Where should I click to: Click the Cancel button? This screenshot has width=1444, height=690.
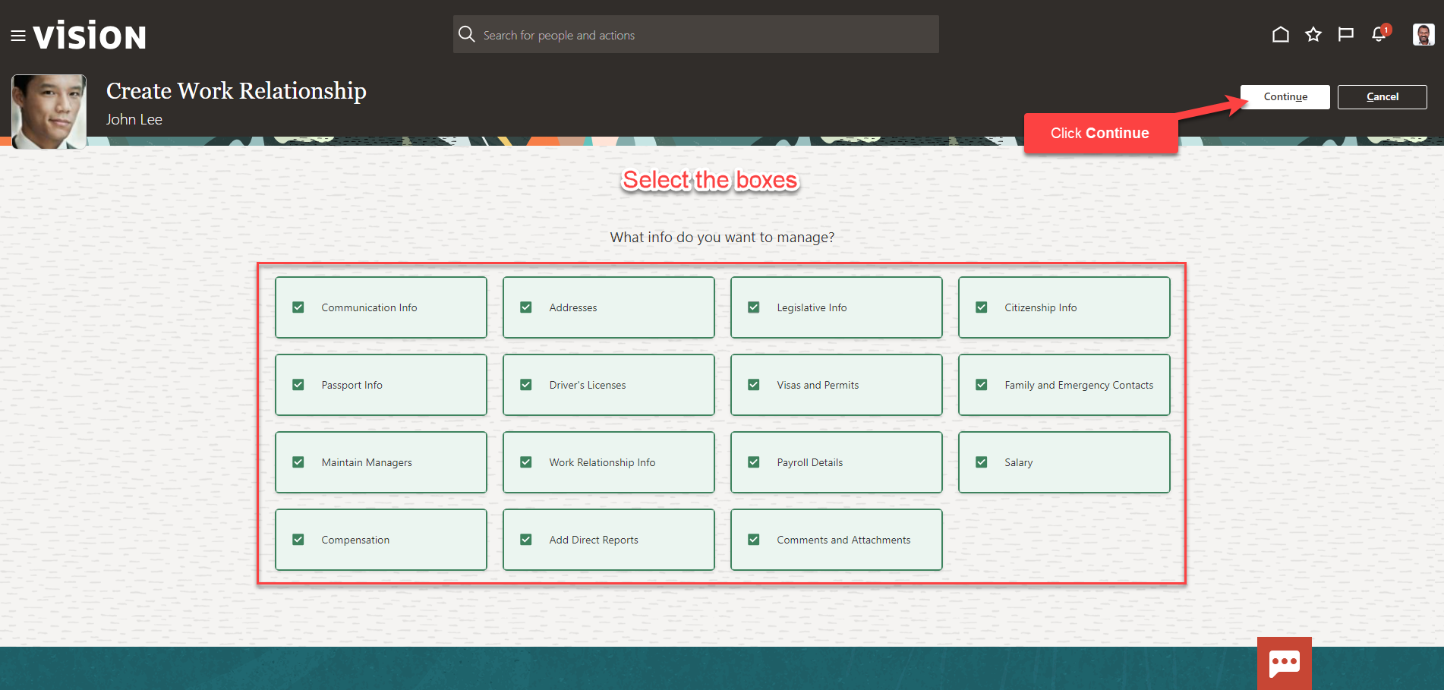pyautogui.click(x=1383, y=97)
